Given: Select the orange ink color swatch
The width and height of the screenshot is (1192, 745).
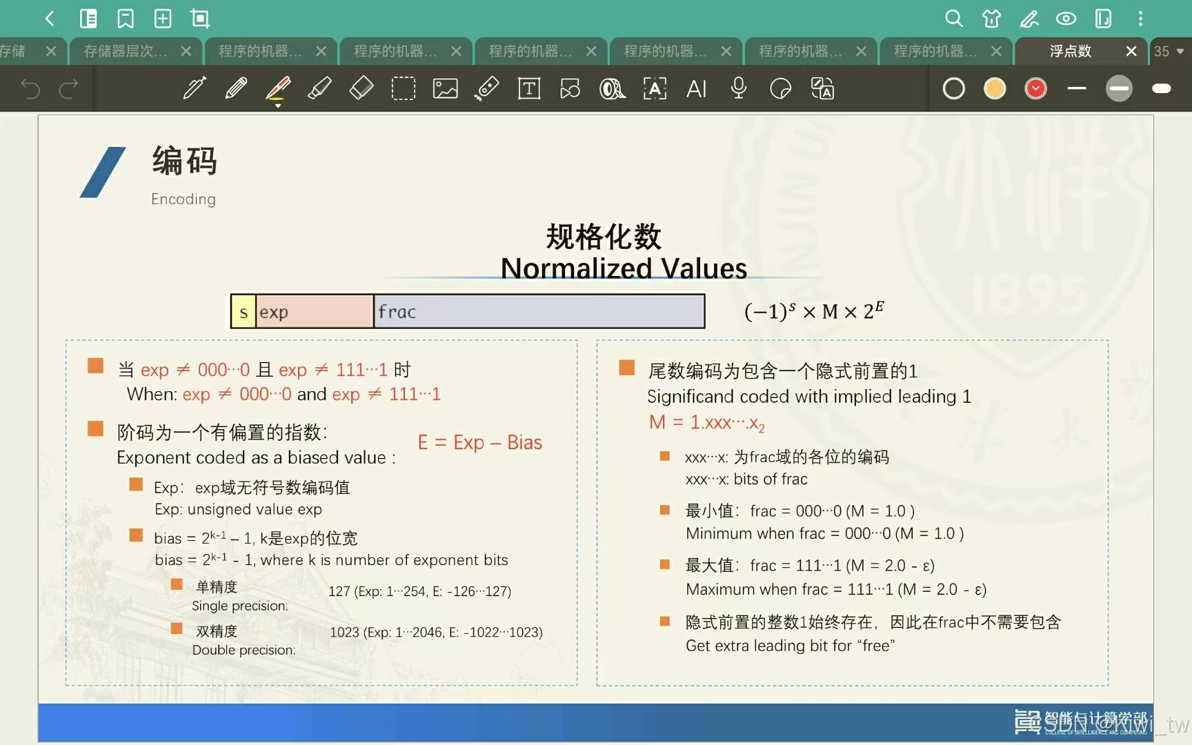Looking at the screenshot, I should [x=995, y=88].
